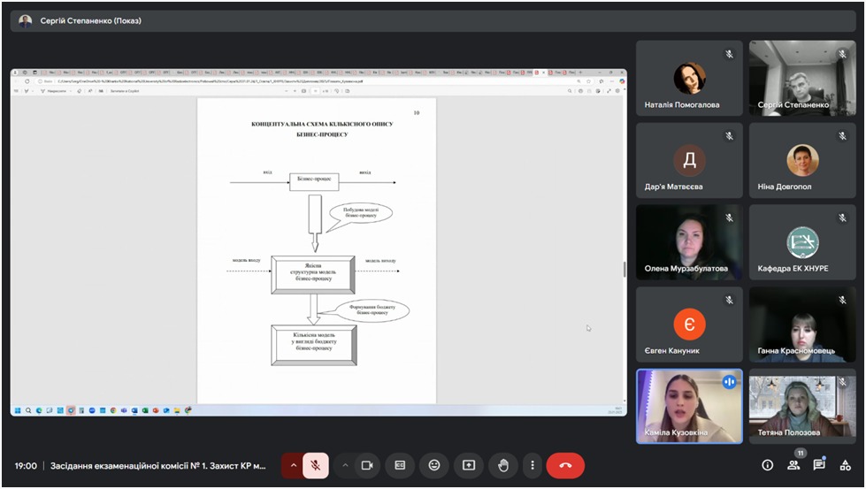Click the red leave call button
The image size is (866, 489).
click(x=565, y=465)
